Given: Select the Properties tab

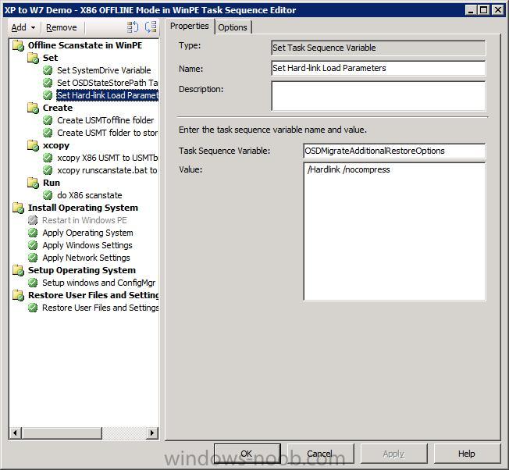Looking at the screenshot, I should click(190, 26).
